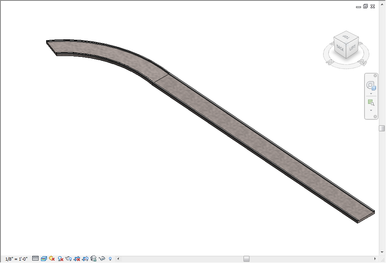Screen dimensions: 386x263
Task: Activate the Crop View control
Action: (x=76, y=258)
